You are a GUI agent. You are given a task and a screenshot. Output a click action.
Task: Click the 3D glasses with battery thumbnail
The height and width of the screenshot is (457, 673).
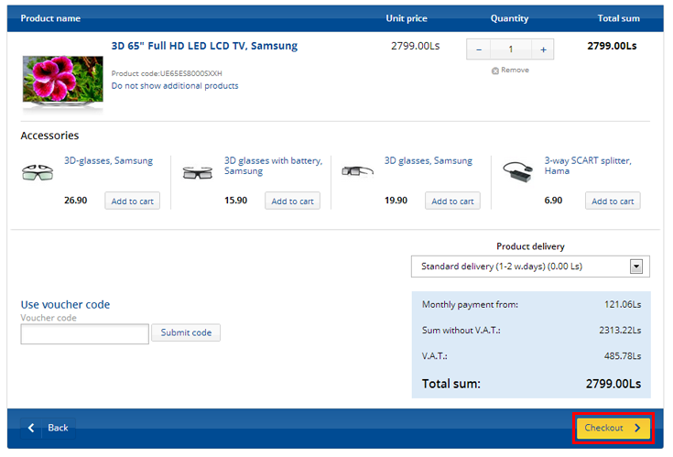[x=198, y=172]
